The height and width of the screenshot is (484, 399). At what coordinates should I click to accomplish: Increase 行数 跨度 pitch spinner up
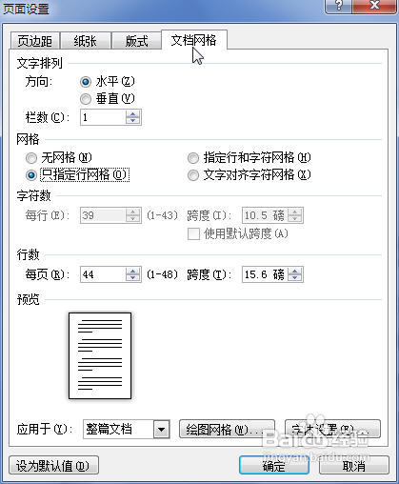pyautogui.click(x=294, y=271)
